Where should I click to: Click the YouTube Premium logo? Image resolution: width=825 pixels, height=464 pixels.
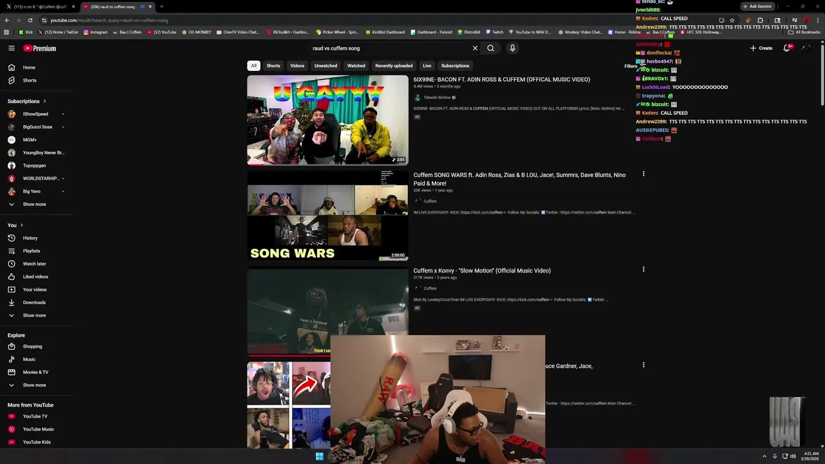click(40, 48)
